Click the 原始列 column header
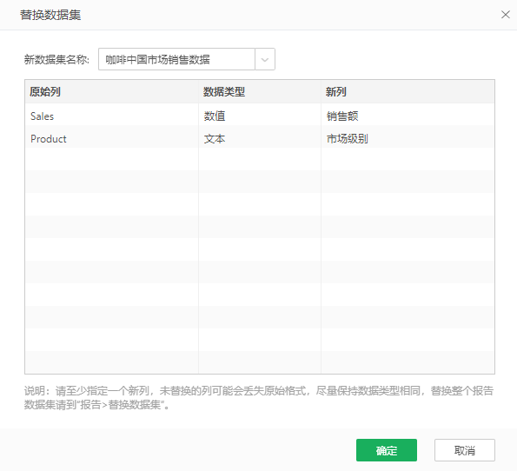The image size is (517, 471). coord(112,92)
